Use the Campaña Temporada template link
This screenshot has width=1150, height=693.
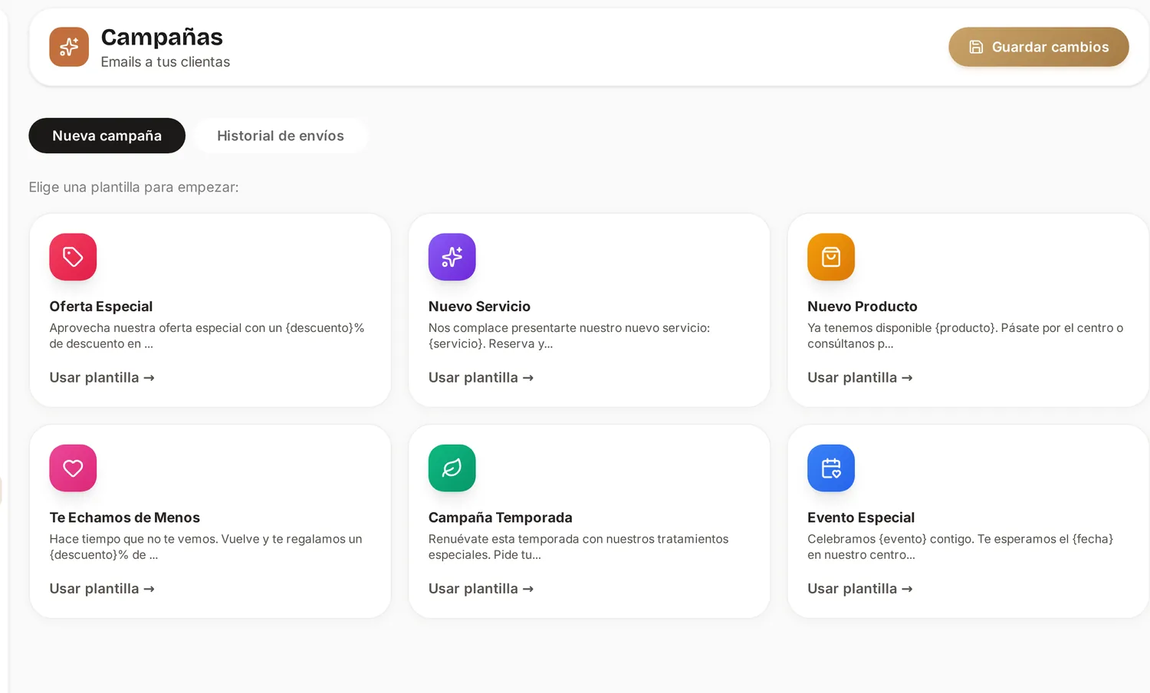click(481, 589)
